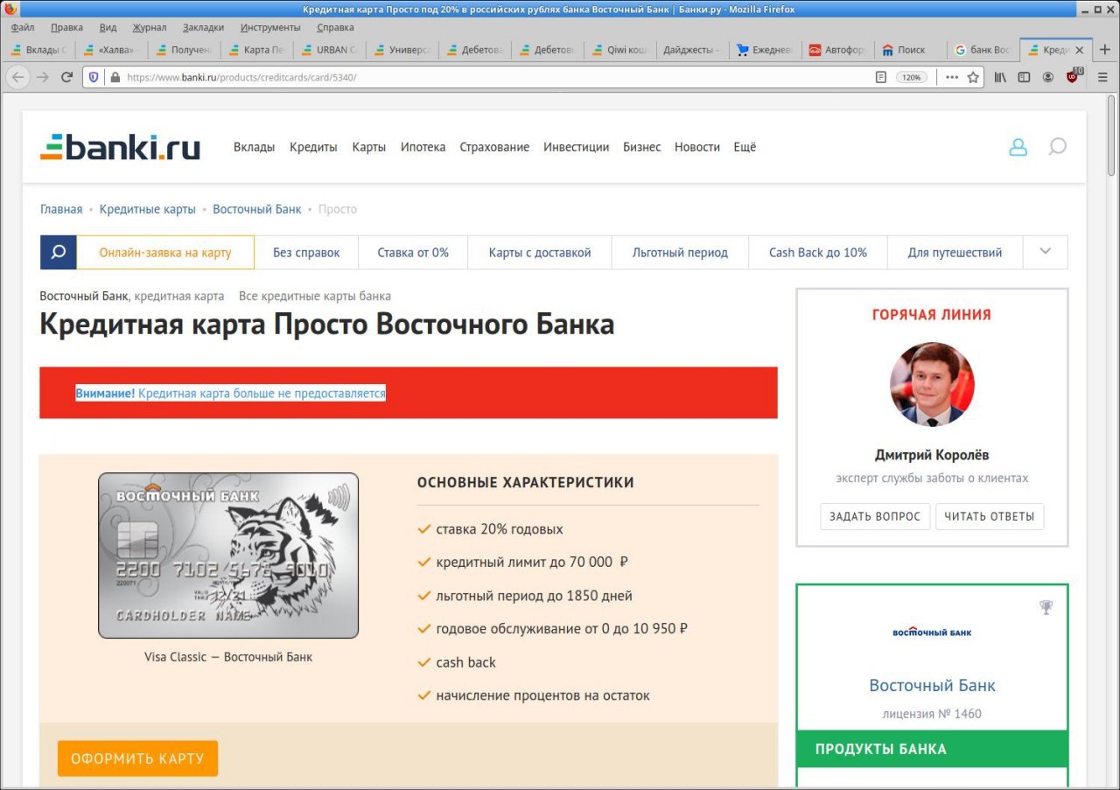Switch to the Google банк Восточный tab
This screenshot has width=1120, height=790.
[x=983, y=50]
